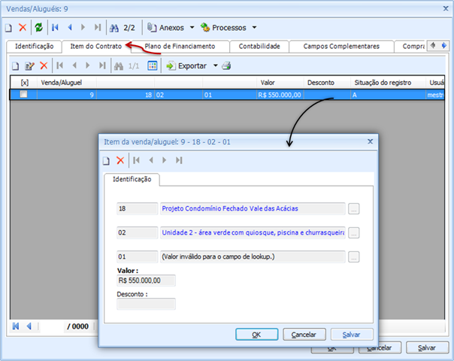
Task: Go to first item in grid toolbar
Action: click(x=59, y=65)
